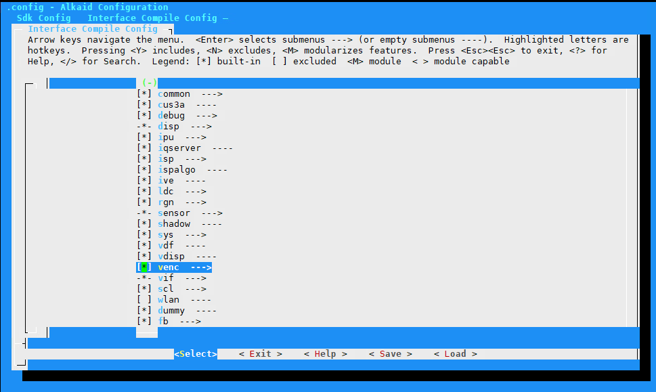Open the isp submenu arrow
Image resolution: width=656 pixels, height=392 pixels.
coord(196,159)
